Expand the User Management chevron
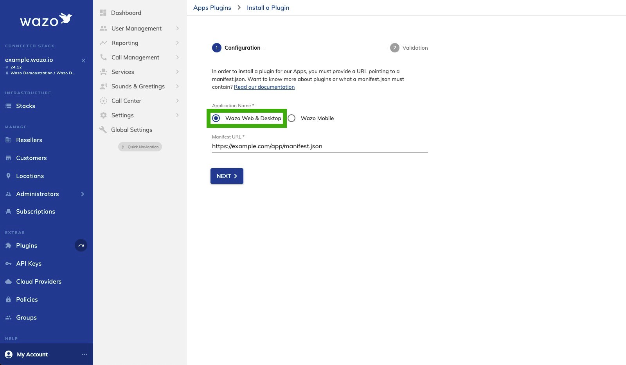The height and width of the screenshot is (365, 626). pos(177,29)
